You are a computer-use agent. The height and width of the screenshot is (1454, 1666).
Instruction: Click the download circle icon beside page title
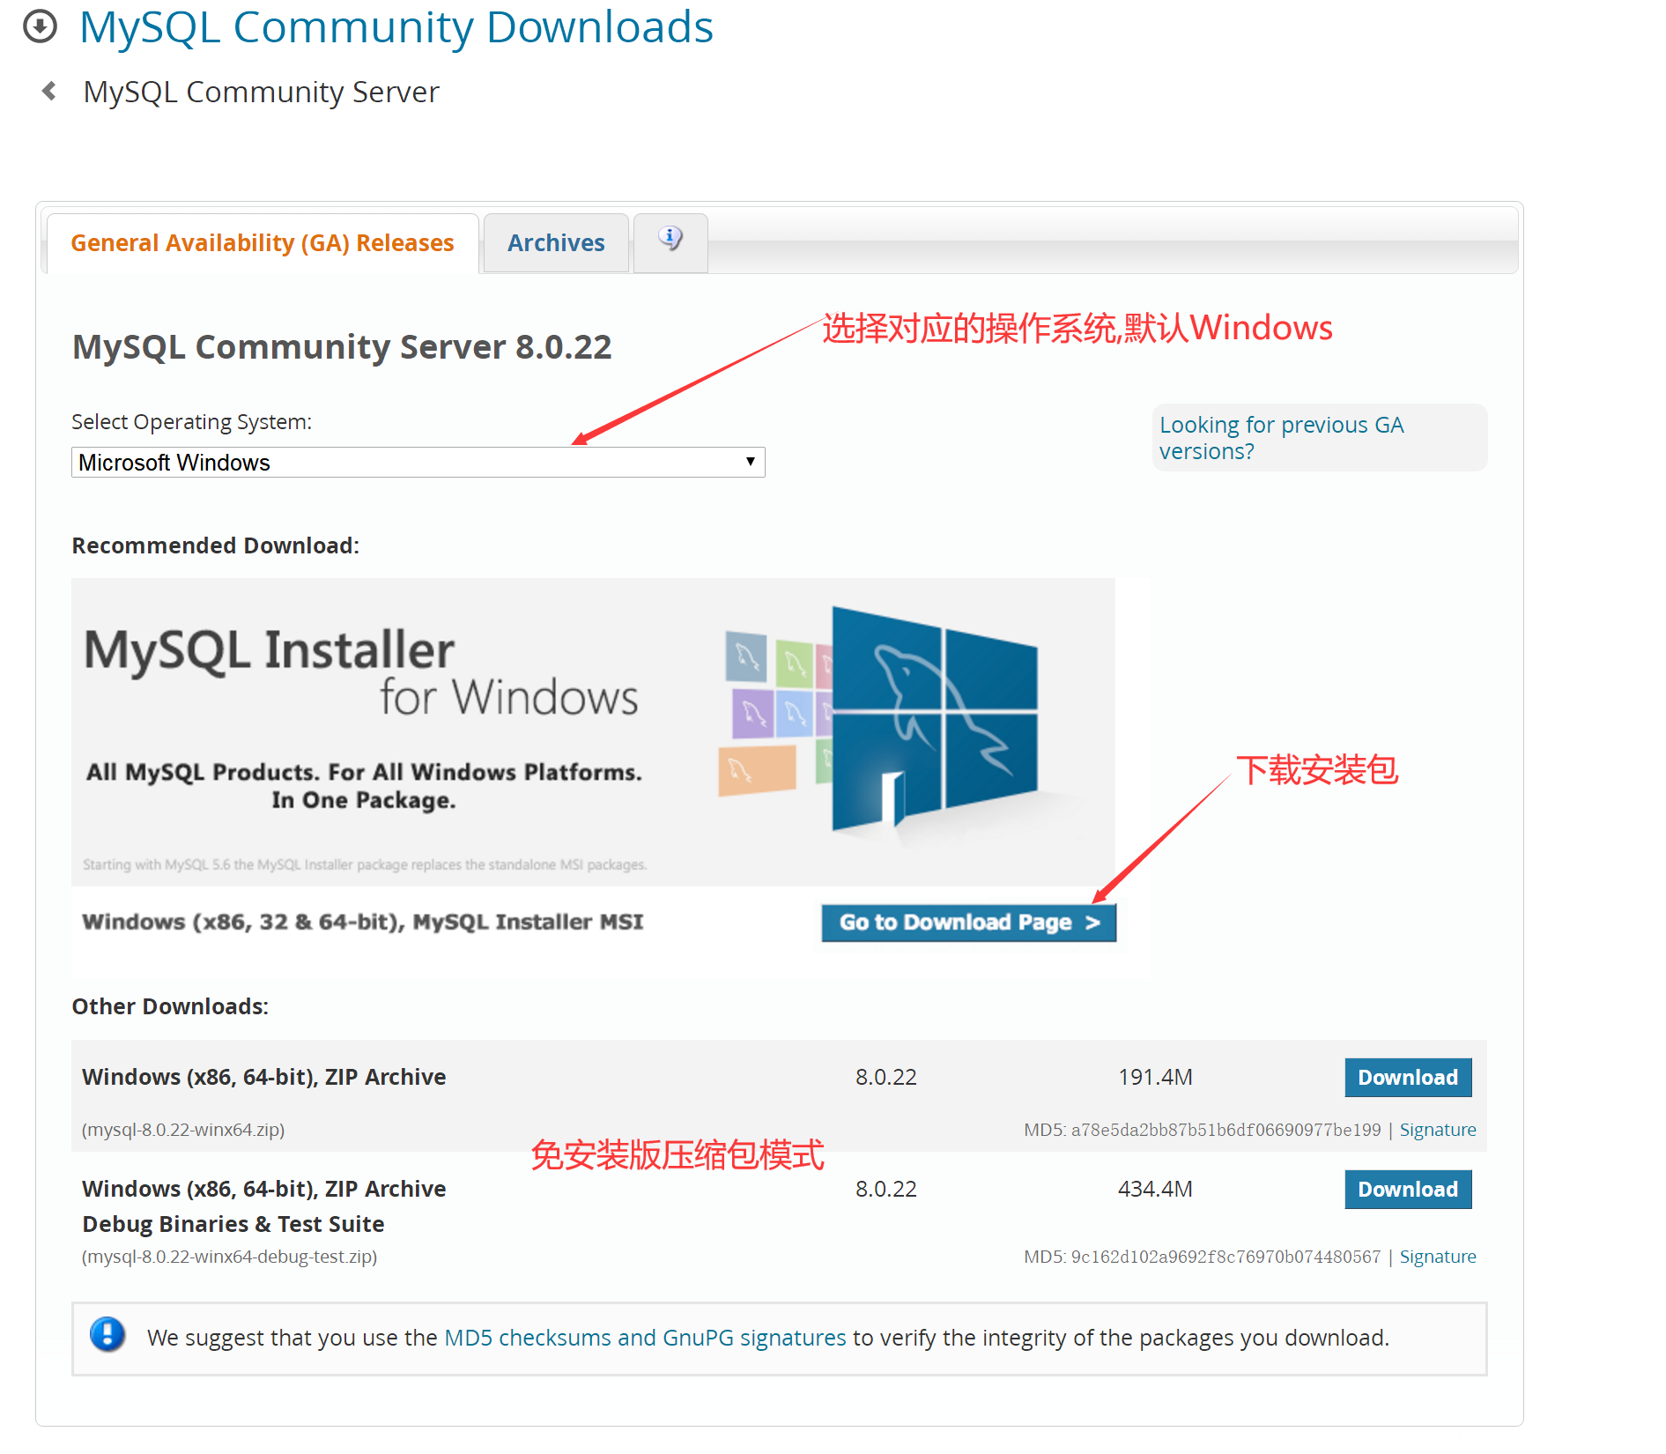pos(40,26)
